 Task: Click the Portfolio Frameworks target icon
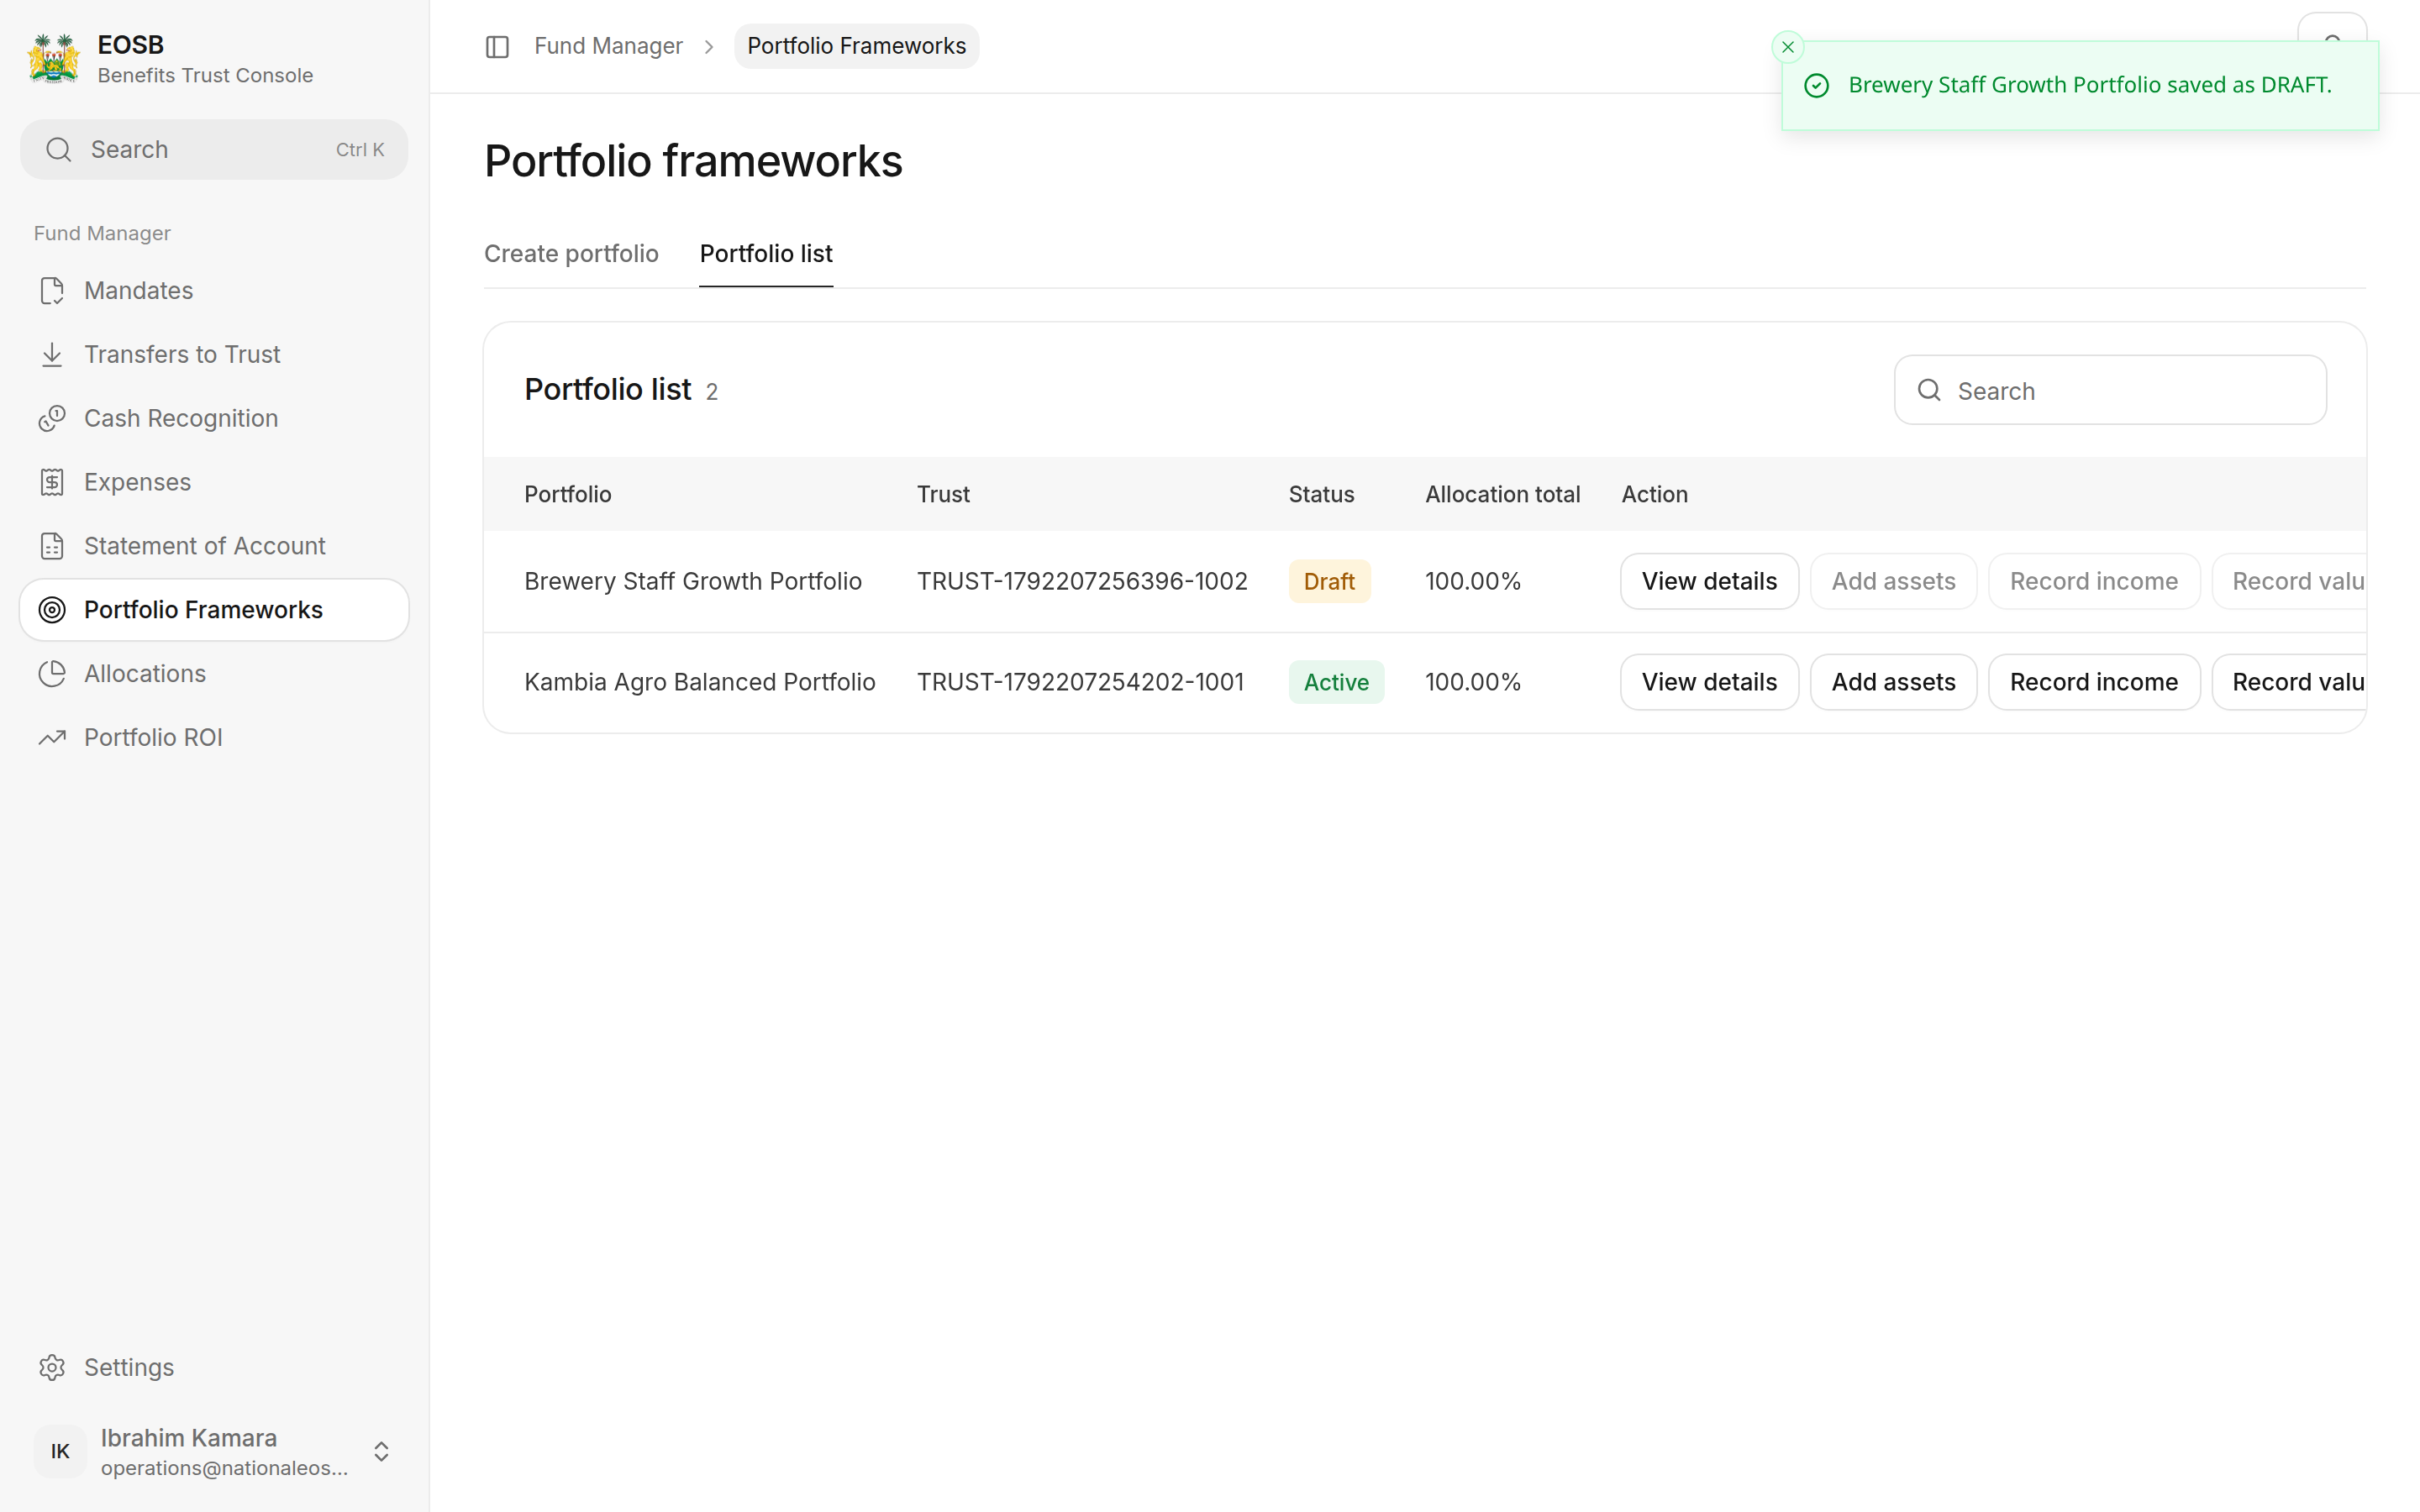click(x=52, y=610)
